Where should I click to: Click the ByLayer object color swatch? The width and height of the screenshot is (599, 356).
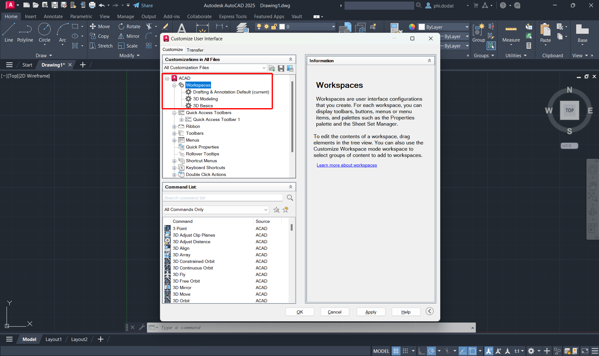point(422,27)
